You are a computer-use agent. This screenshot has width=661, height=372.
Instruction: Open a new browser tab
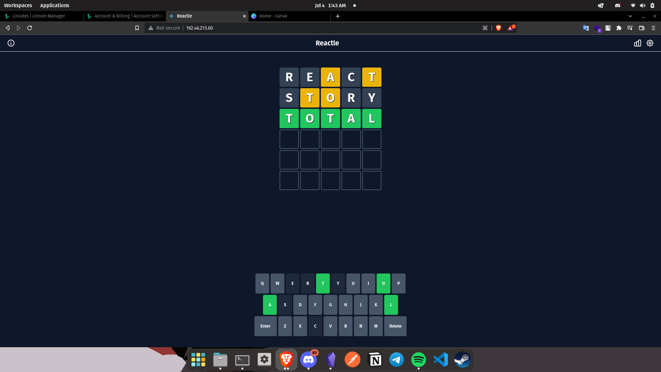[338, 16]
